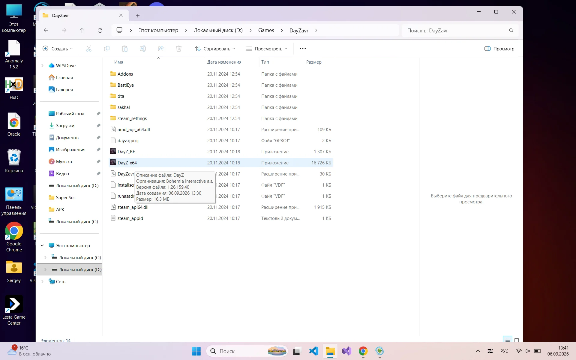This screenshot has width=576, height=360.
Task: Click the Cut scissors icon in toolbar
Action: (88, 49)
